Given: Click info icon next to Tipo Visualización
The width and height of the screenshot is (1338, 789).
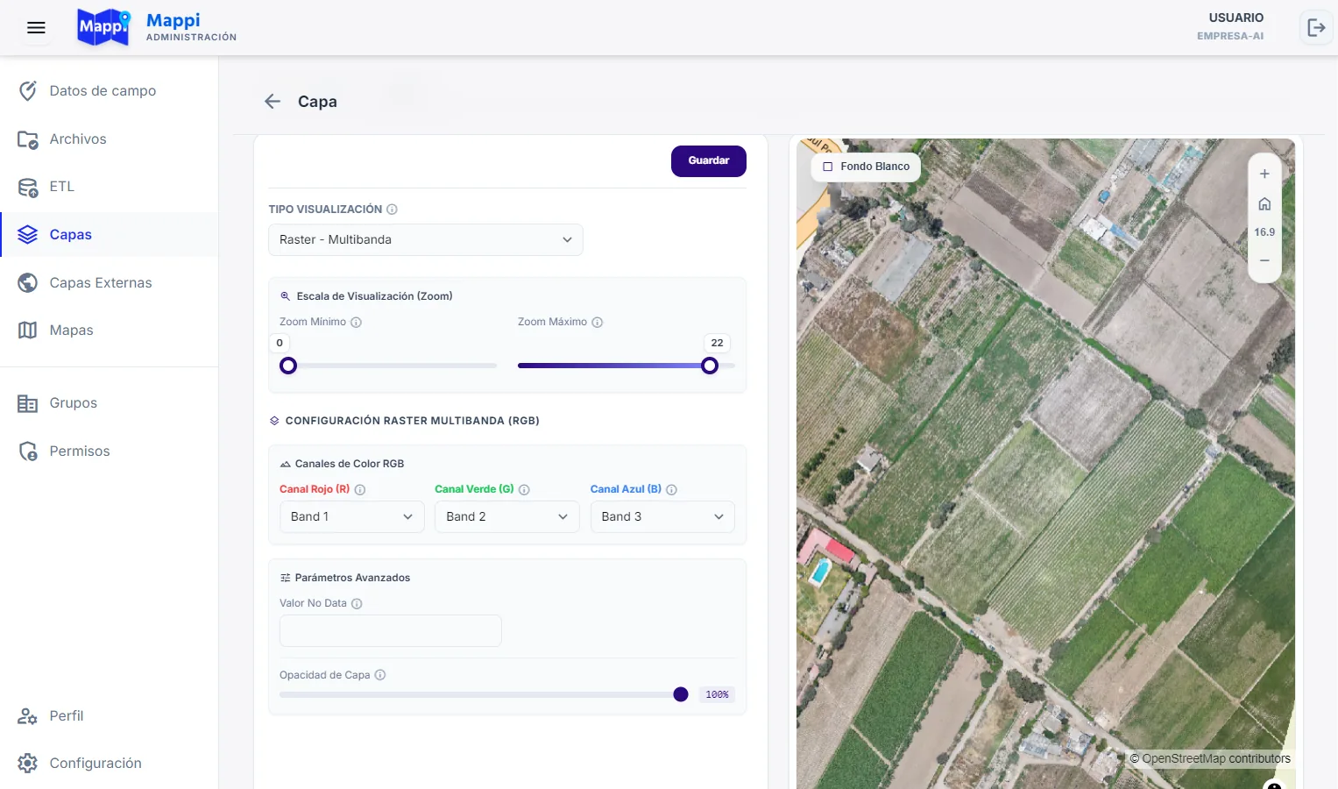Looking at the screenshot, I should tap(392, 210).
